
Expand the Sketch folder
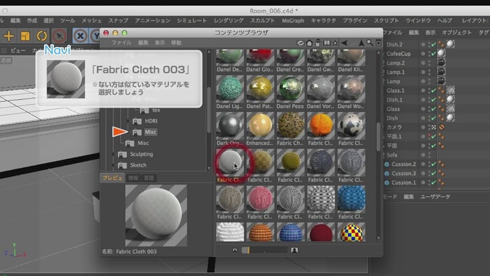point(113,165)
